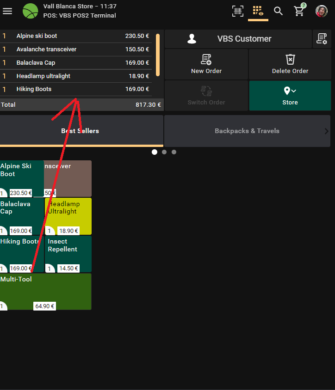The height and width of the screenshot is (390, 335).
Task: Open the hamburger main menu
Action: click(x=7, y=11)
